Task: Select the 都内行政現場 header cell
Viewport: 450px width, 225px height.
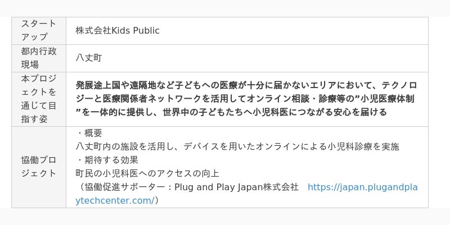Action: coord(38,58)
